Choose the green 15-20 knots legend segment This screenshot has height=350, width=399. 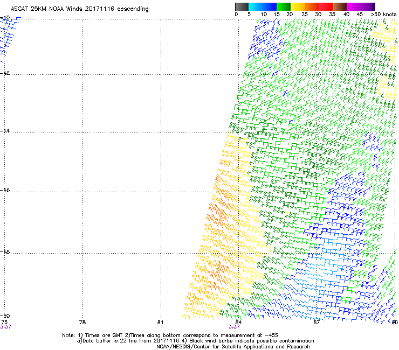(284, 6)
